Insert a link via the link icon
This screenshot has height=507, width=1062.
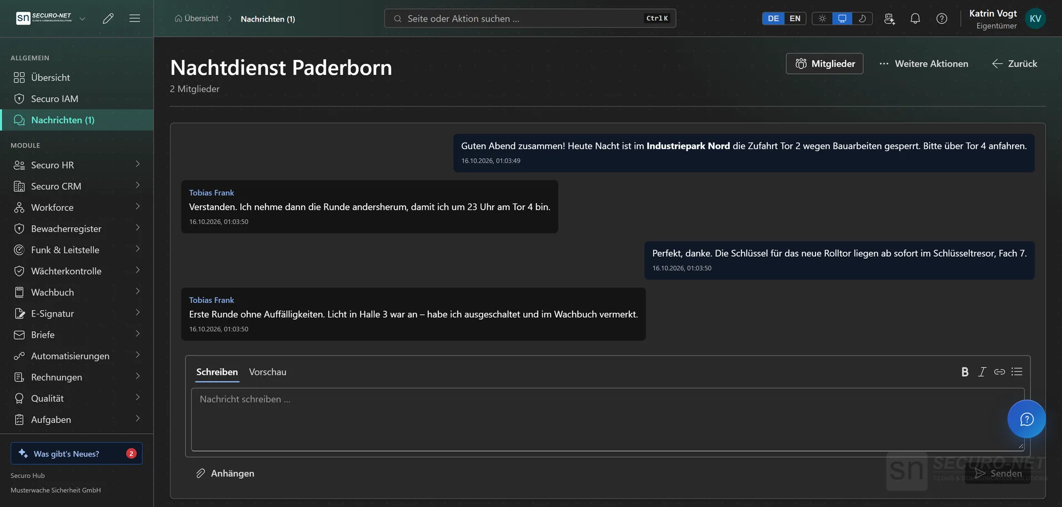click(x=999, y=372)
